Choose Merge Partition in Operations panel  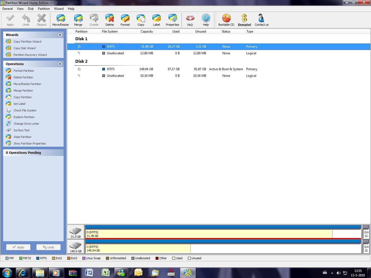click(23, 91)
